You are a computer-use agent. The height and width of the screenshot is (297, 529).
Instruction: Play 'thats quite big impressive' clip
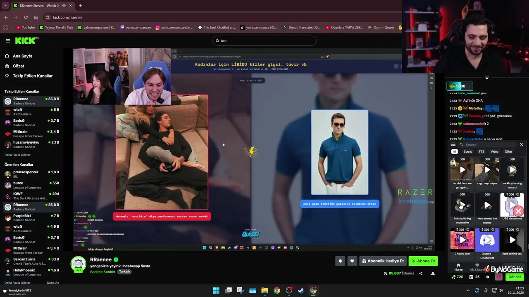coord(462,205)
